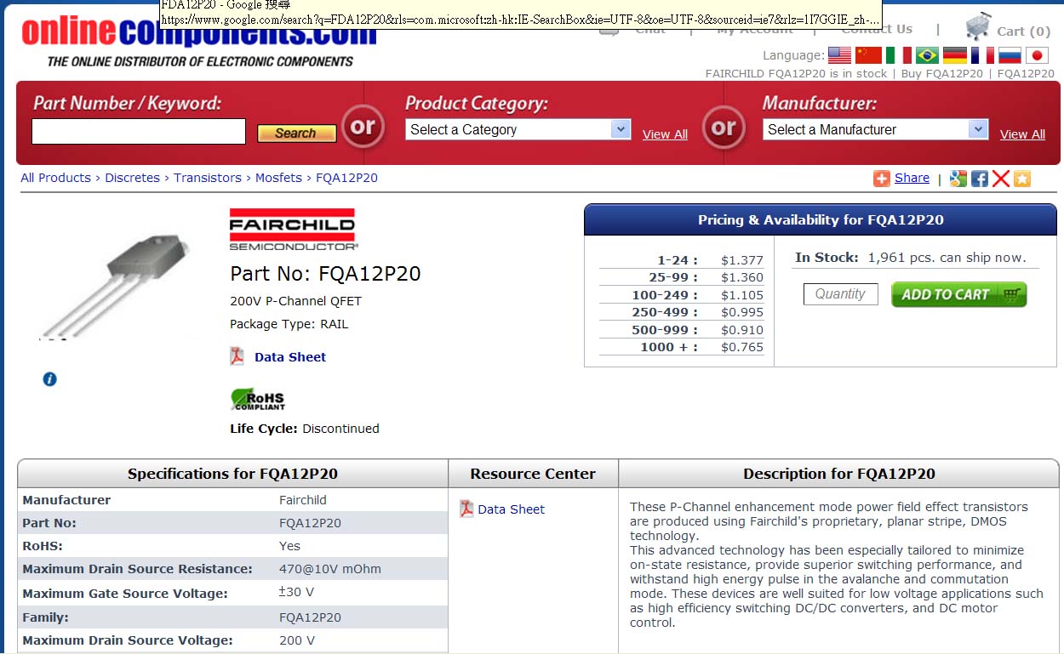Select the US flag language icon
Image resolution: width=1064 pixels, height=654 pixels.
[839, 55]
